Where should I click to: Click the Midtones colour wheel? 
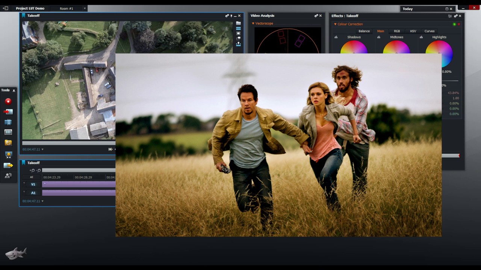click(x=396, y=47)
